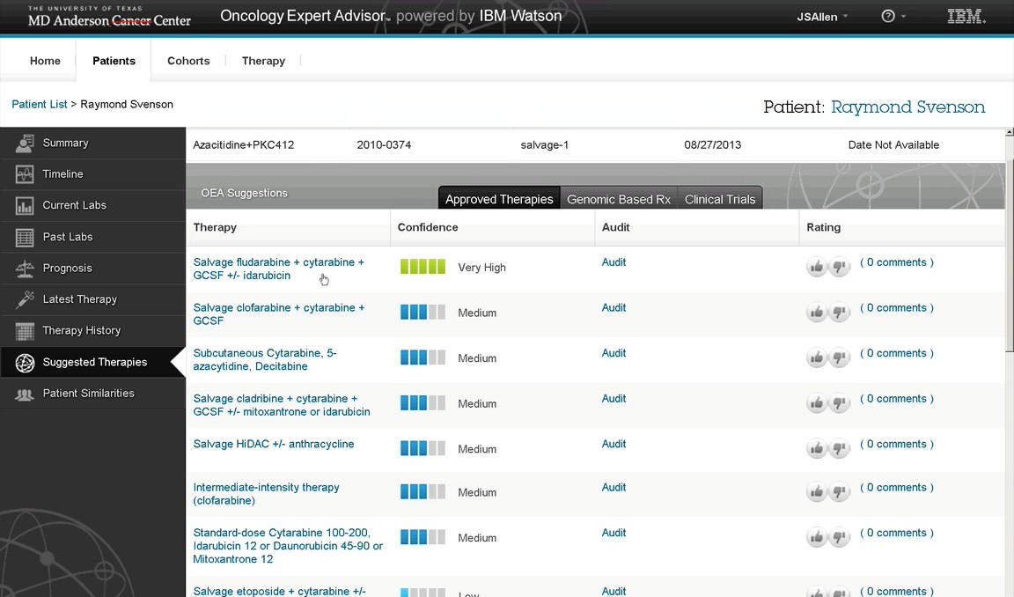Open the Clinical Trials tab
Viewport: 1014px width, 597px height.
coord(719,199)
